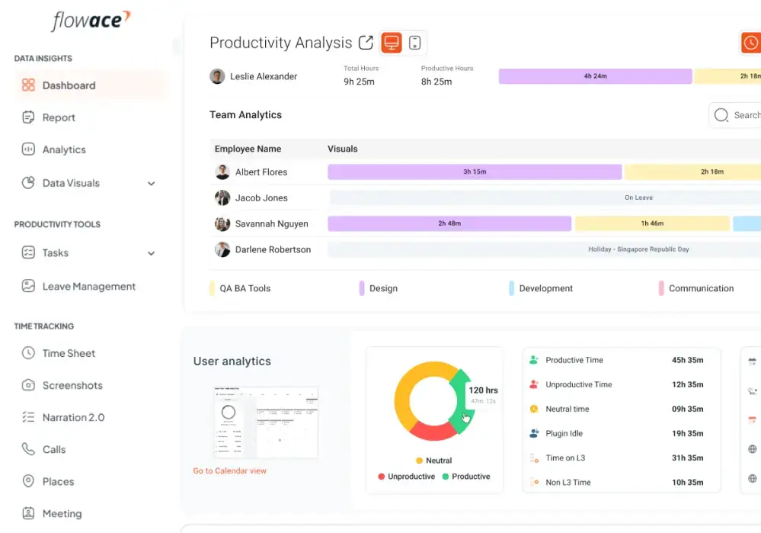Expand the Data Visuals submenu
Screen dimensions: 761x533
click(151, 184)
